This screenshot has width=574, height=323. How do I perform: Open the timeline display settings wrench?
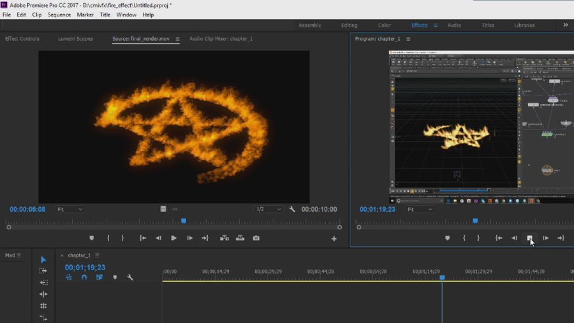130,278
